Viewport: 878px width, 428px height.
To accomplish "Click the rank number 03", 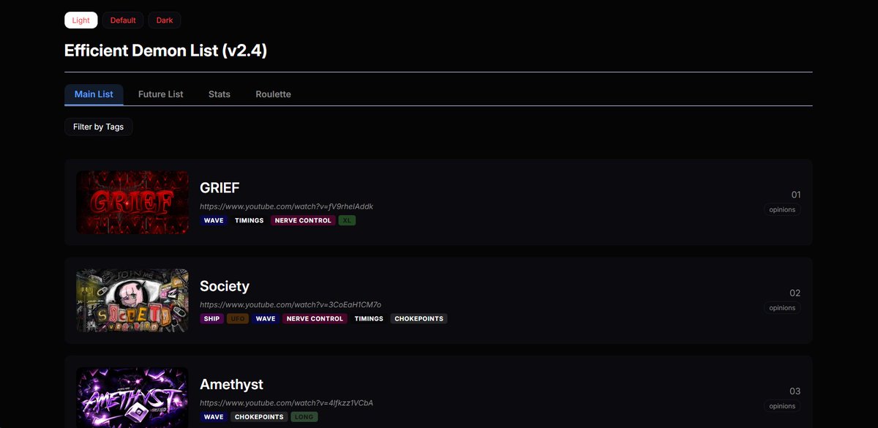I will click(x=795, y=391).
